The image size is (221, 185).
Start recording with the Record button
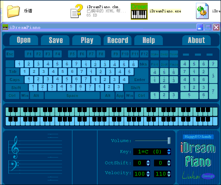point(117,40)
